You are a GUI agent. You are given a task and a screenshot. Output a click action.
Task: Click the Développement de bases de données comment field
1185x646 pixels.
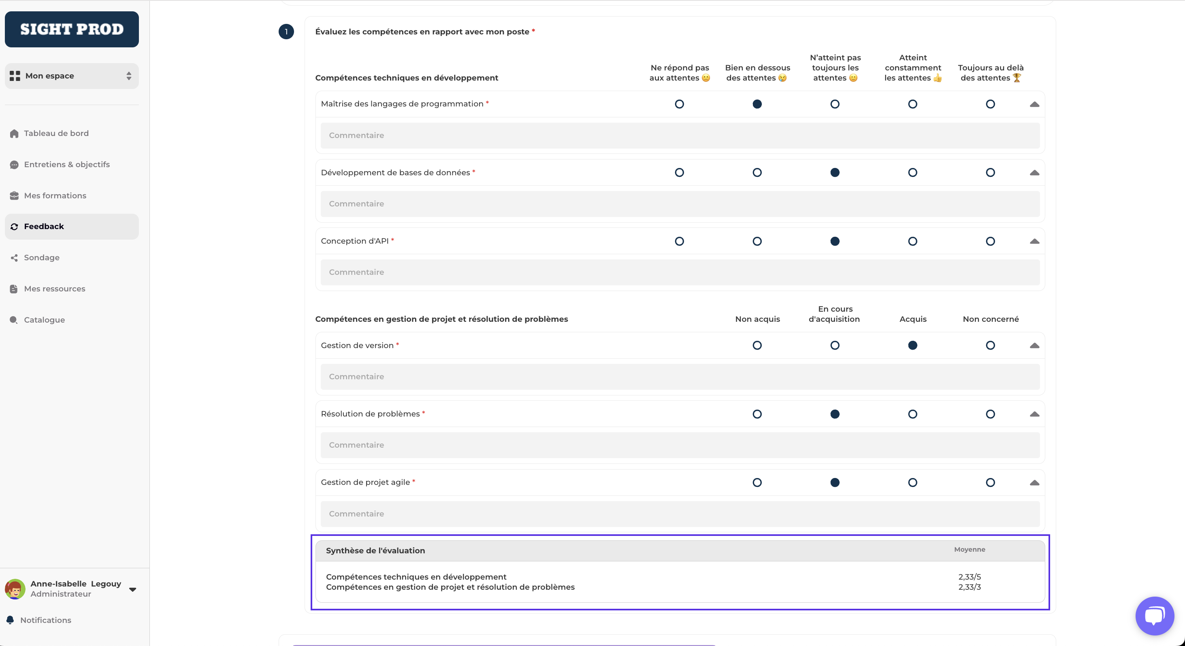pos(680,204)
